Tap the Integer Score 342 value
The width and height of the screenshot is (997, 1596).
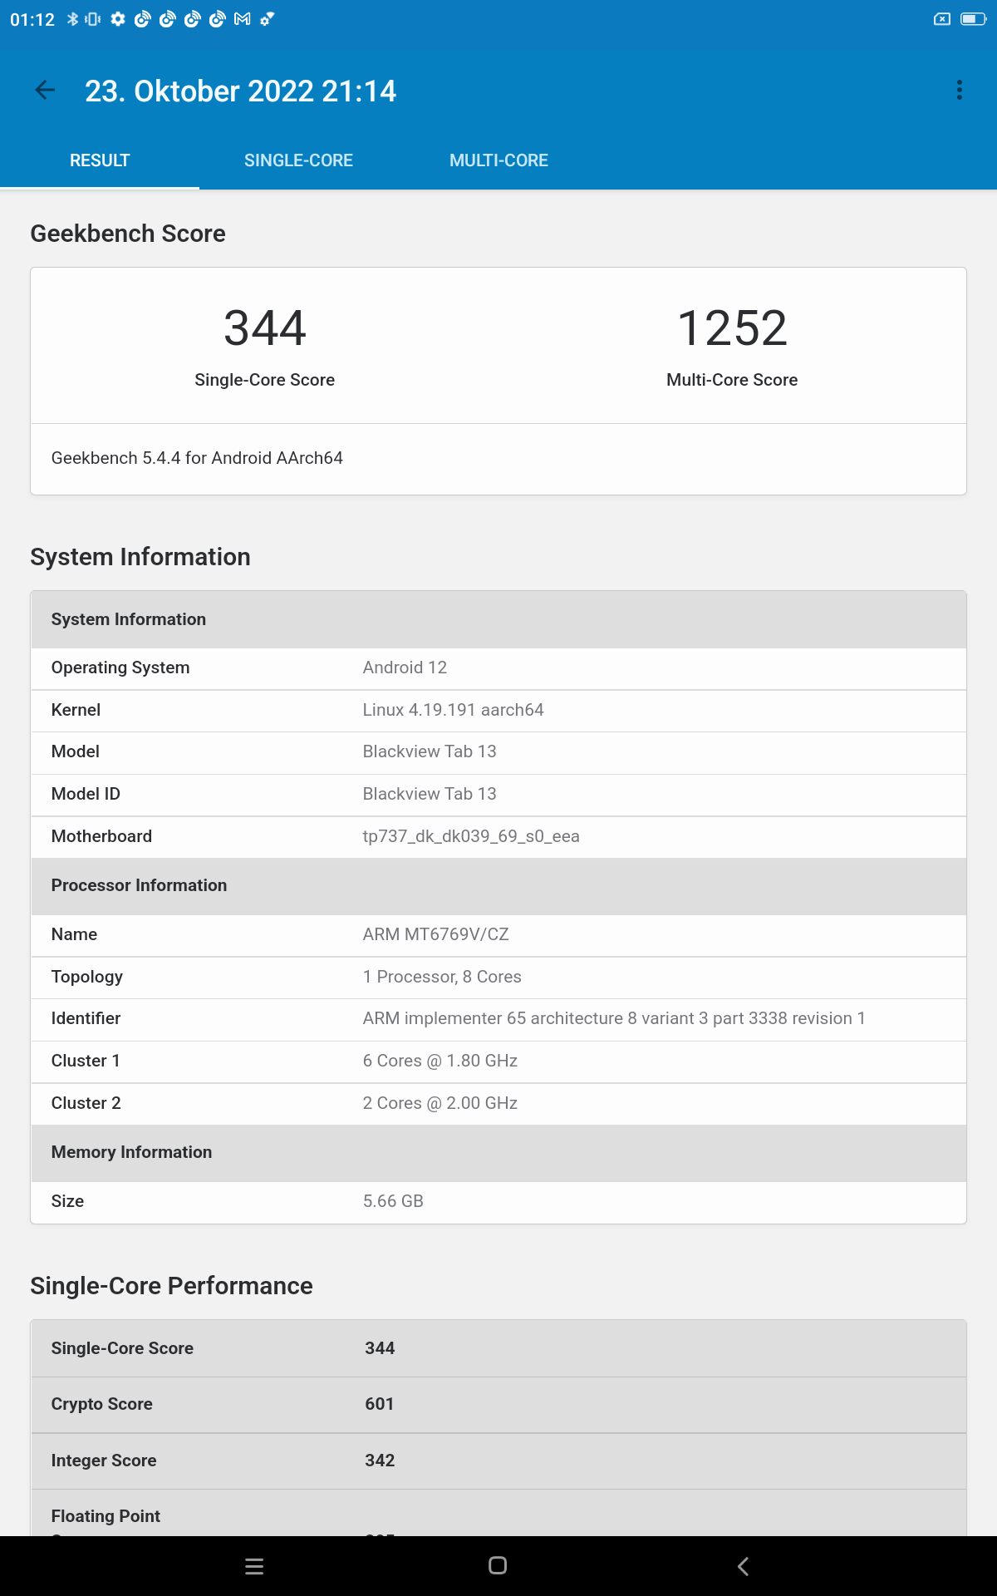(380, 1461)
